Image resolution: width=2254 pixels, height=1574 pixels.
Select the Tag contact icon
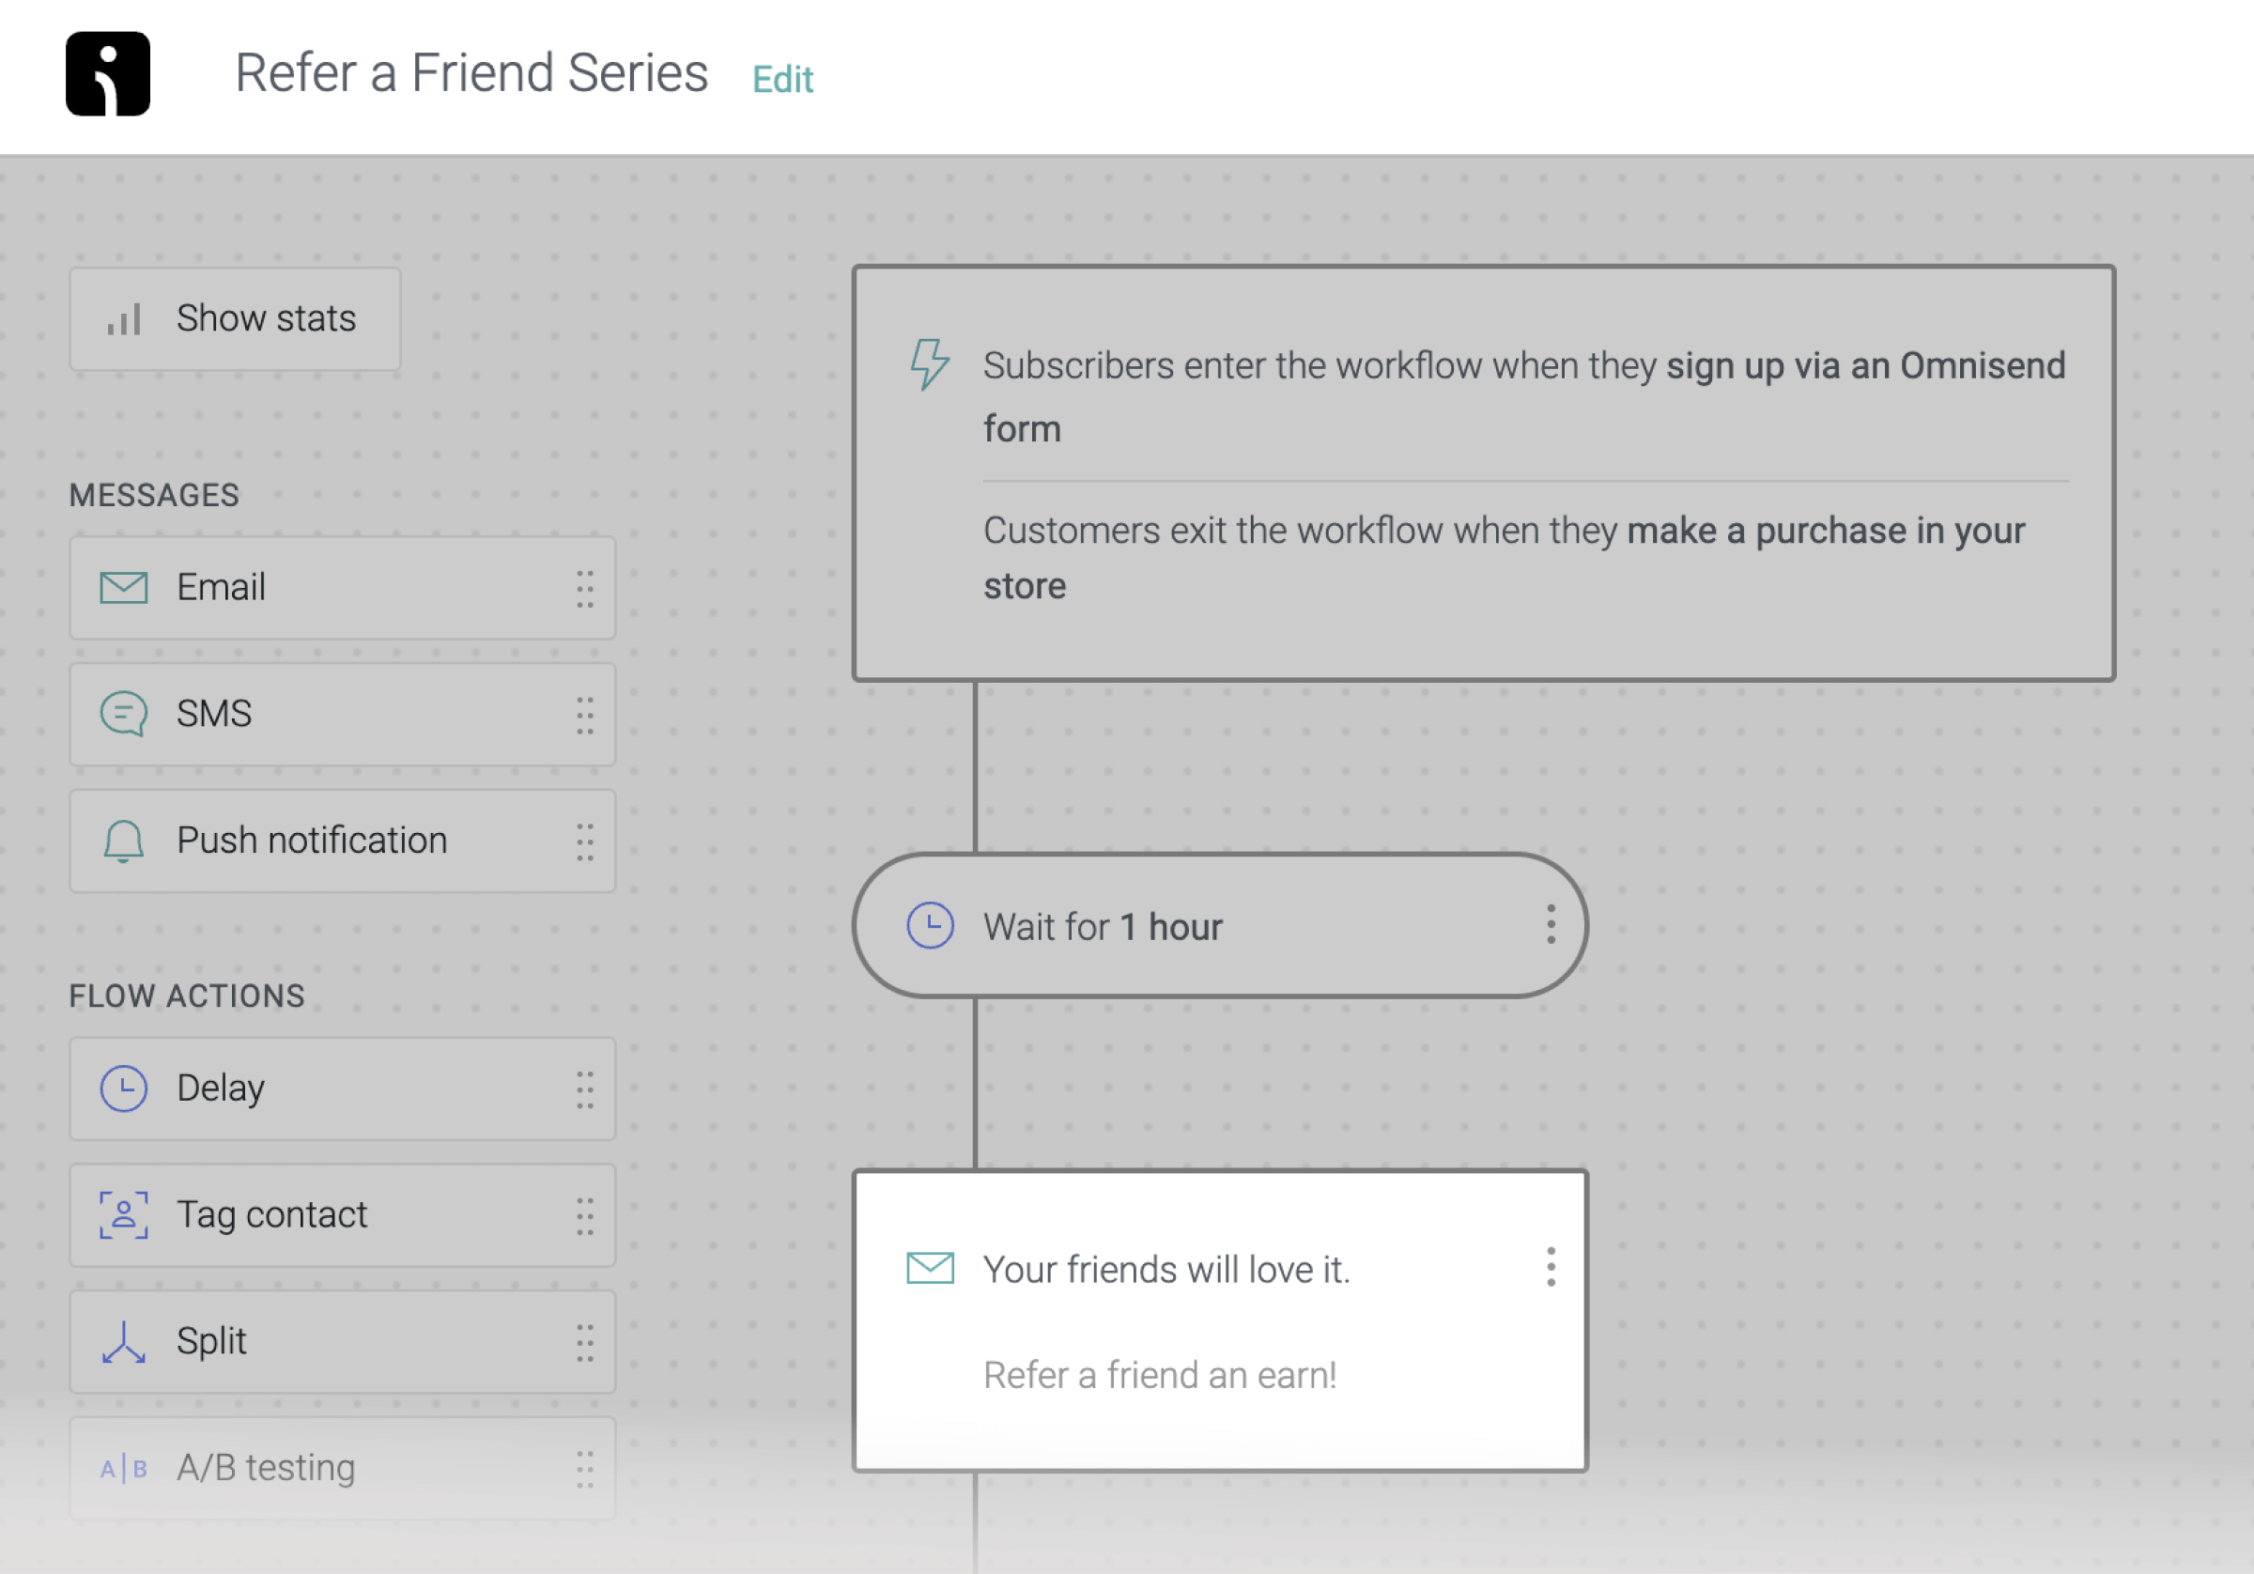(x=124, y=1214)
